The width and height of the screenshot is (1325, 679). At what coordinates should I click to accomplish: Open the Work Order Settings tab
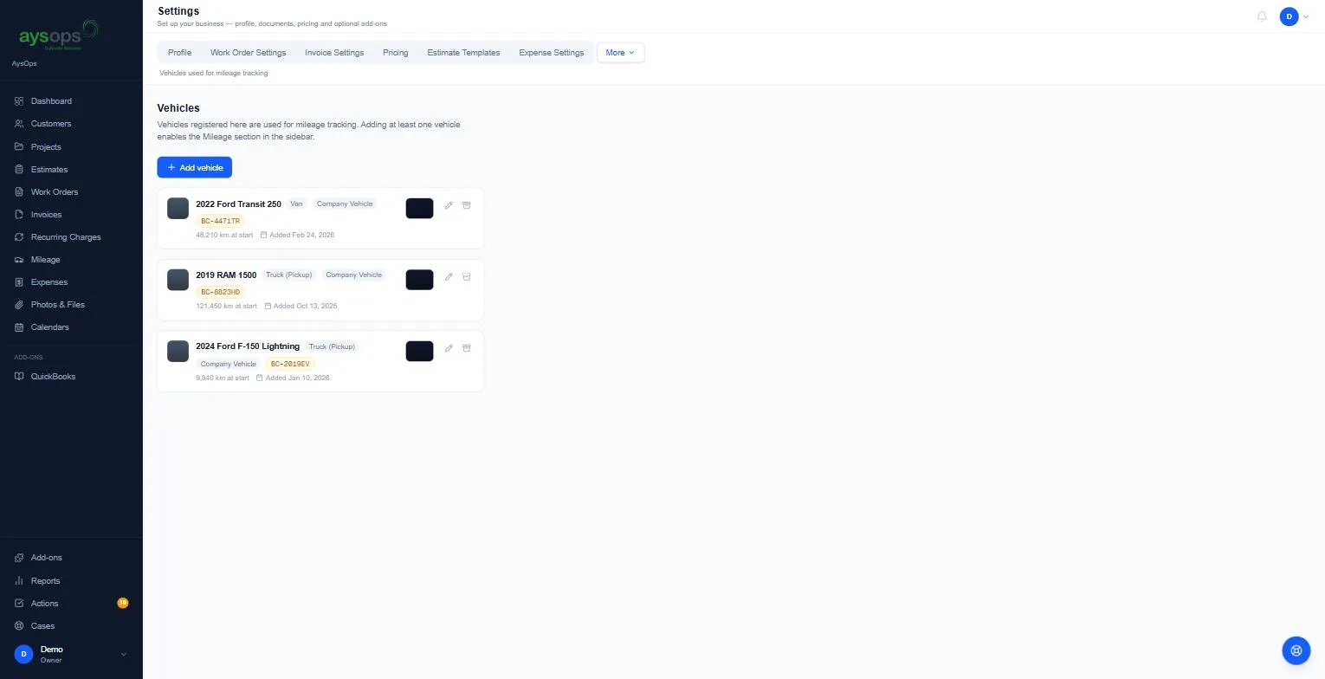click(x=248, y=53)
